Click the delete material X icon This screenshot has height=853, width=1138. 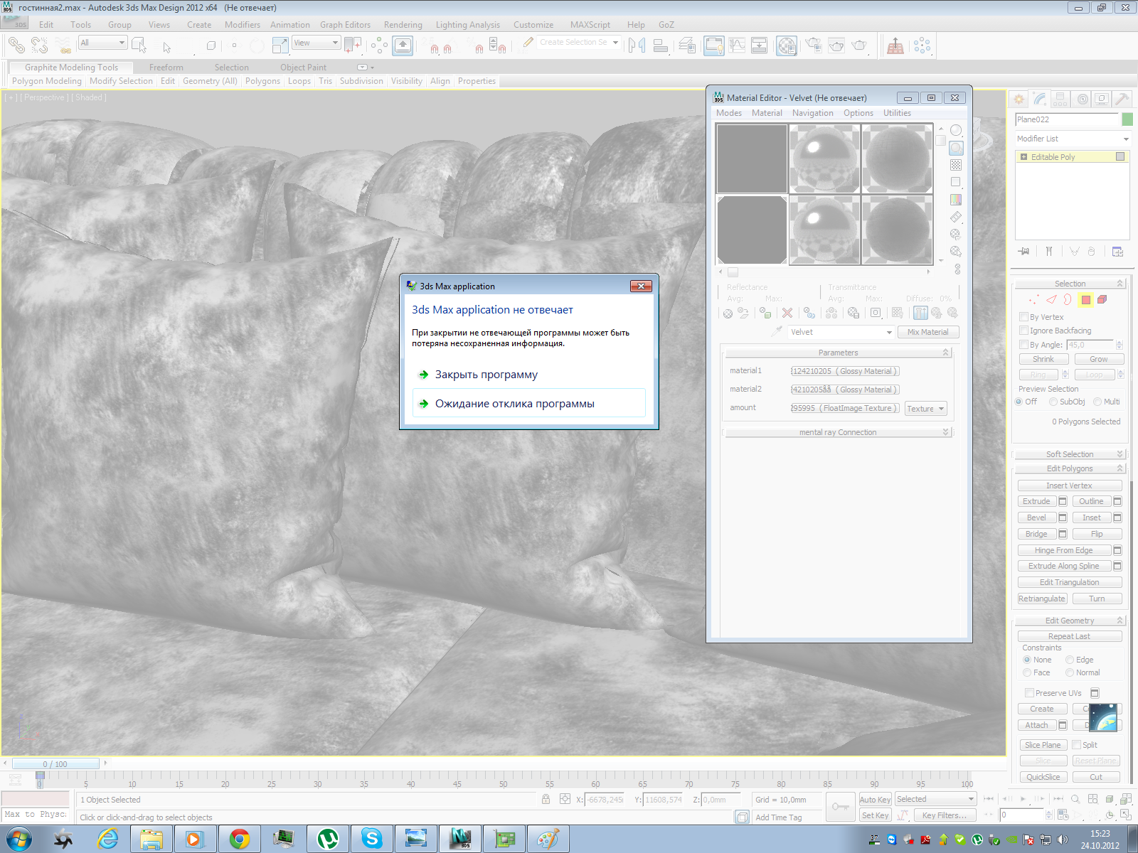click(x=787, y=313)
